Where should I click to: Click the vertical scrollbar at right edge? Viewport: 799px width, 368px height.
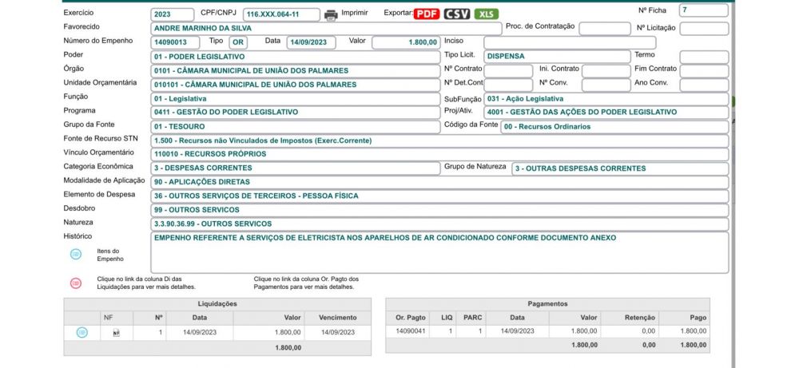pyautogui.click(x=733, y=184)
